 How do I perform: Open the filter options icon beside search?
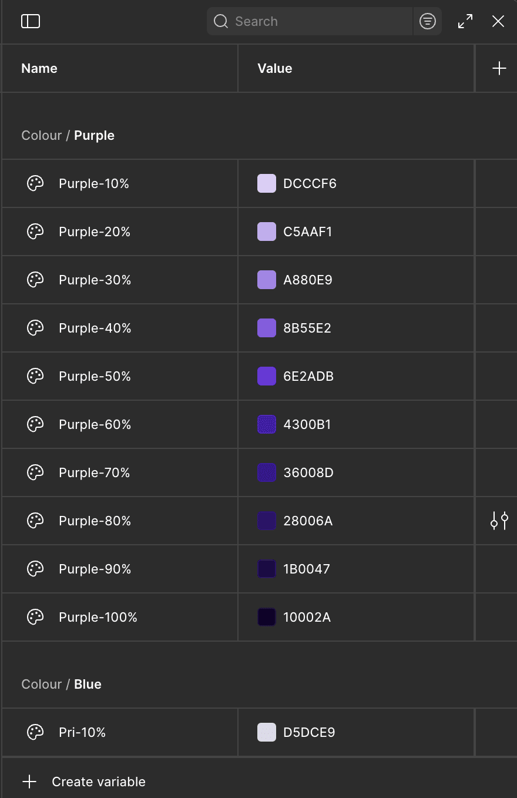tap(428, 22)
